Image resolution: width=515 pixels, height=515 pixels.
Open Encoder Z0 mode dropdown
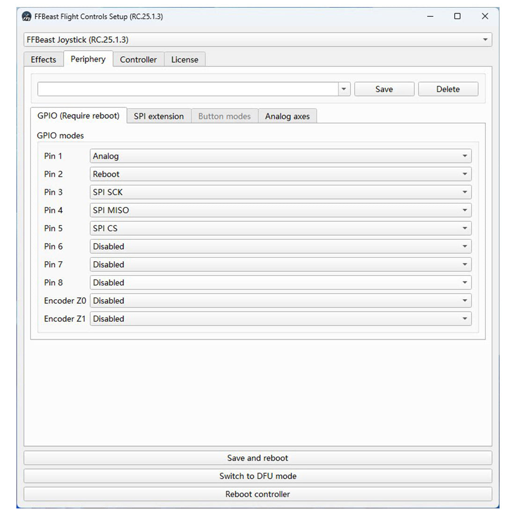(280, 301)
